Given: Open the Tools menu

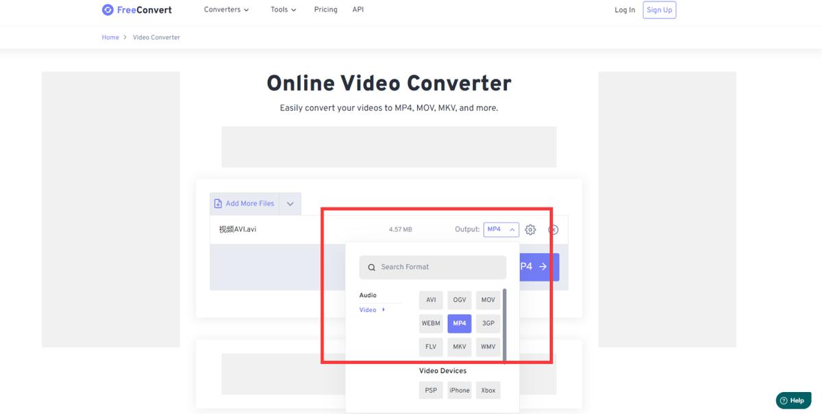Looking at the screenshot, I should tap(283, 10).
